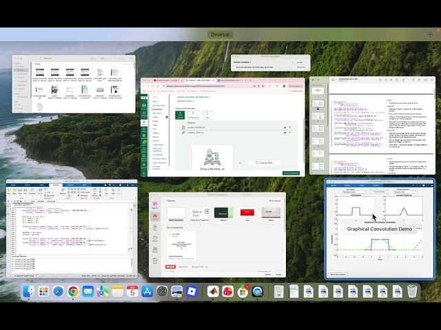This screenshot has width=441, height=330.
Task: Switch to Shared with me tab
Action: point(200,267)
